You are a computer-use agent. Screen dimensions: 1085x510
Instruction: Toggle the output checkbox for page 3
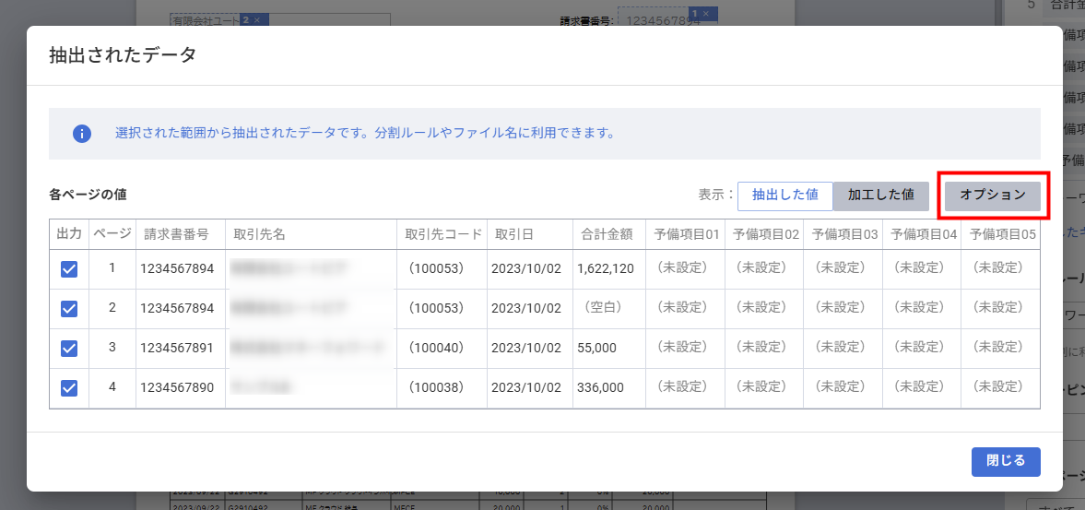69,349
